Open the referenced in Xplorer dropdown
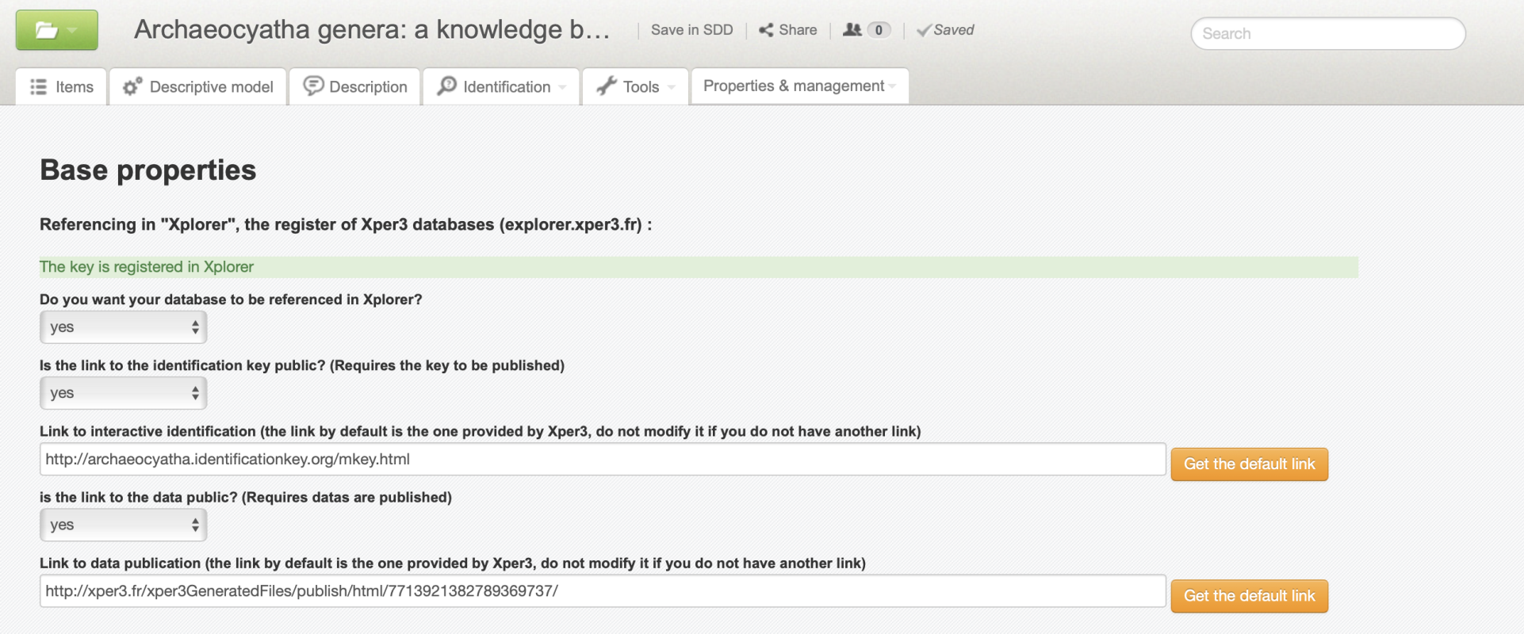1524x634 pixels. tap(124, 327)
